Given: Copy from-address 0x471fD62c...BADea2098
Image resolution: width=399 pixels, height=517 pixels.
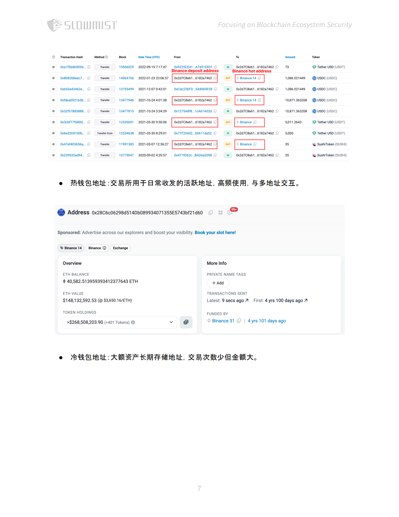Looking at the screenshot, I should pos(215,155).
